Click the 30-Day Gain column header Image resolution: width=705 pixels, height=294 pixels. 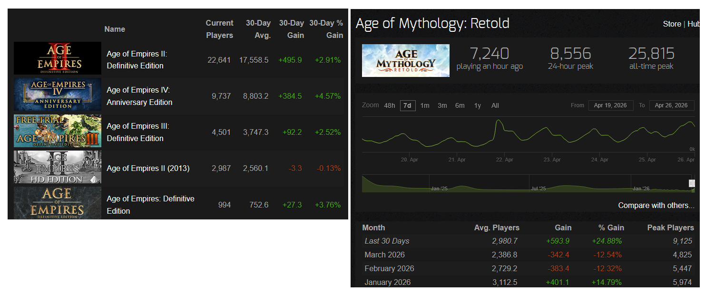tap(291, 29)
